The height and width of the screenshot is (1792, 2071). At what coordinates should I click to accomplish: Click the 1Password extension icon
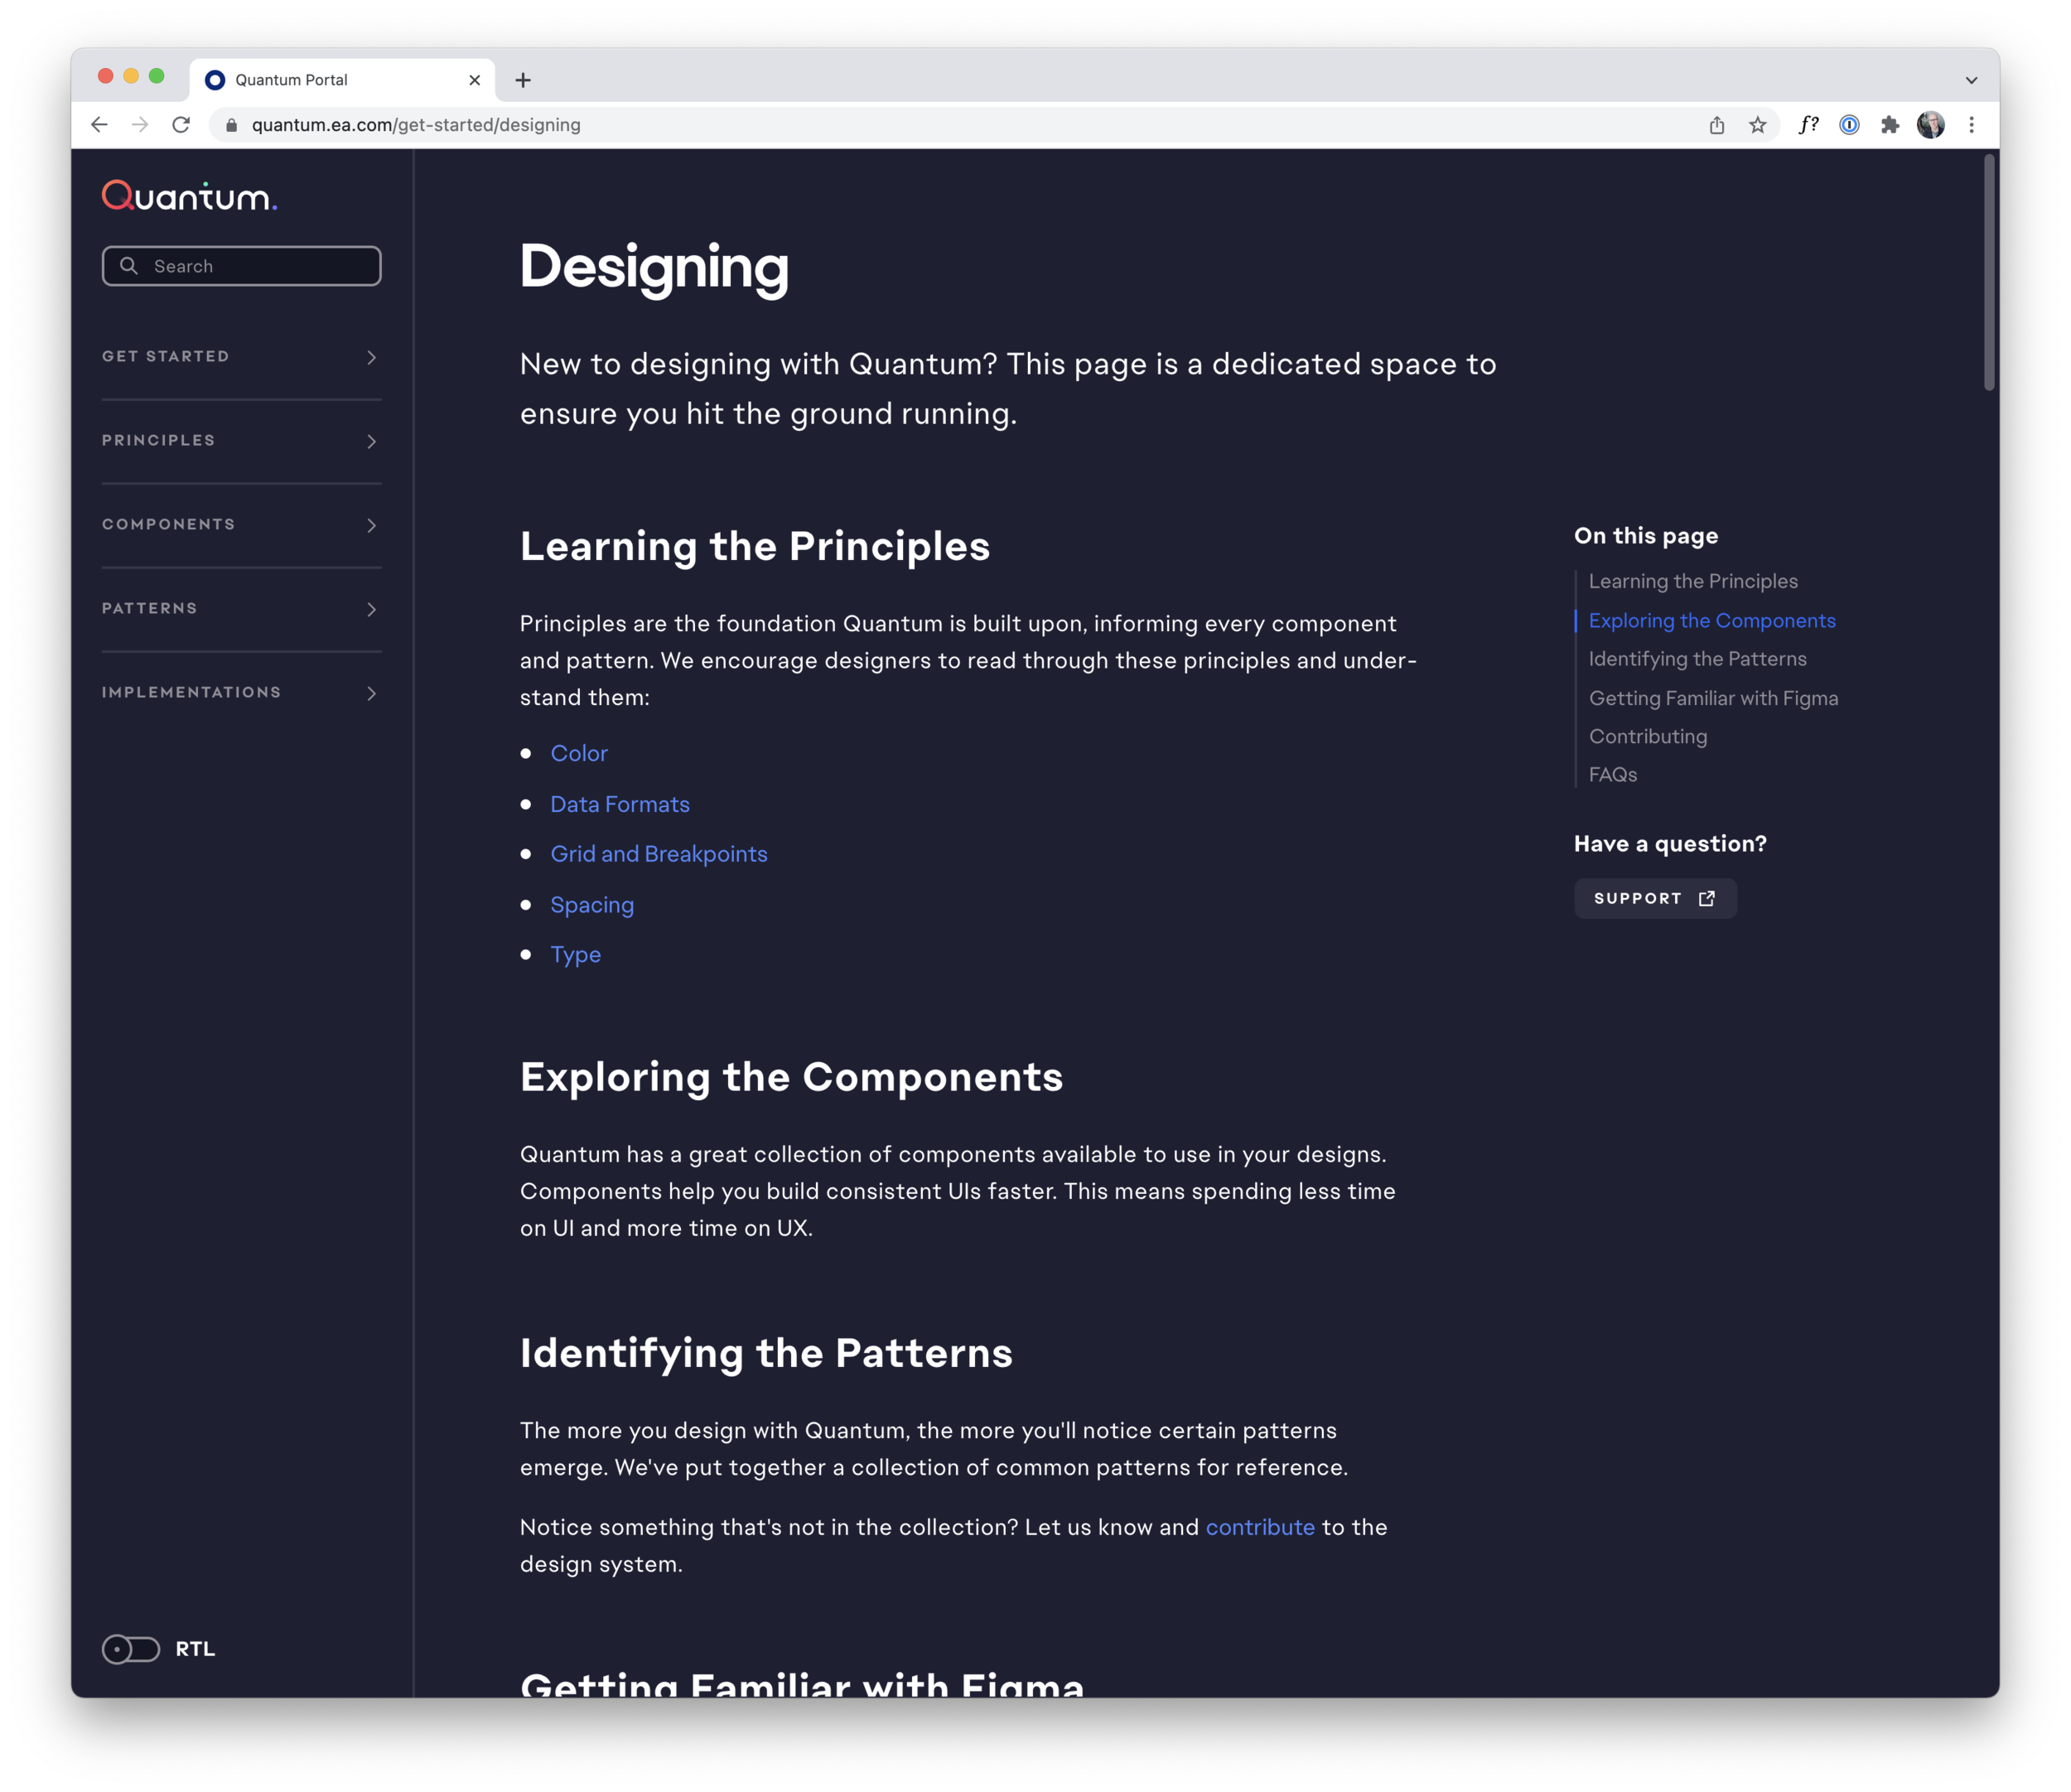(x=1849, y=125)
